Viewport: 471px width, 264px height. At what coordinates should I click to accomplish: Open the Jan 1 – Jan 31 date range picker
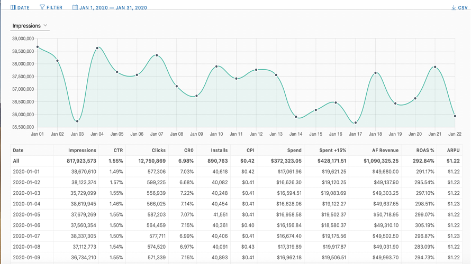(x=113, y=8)
